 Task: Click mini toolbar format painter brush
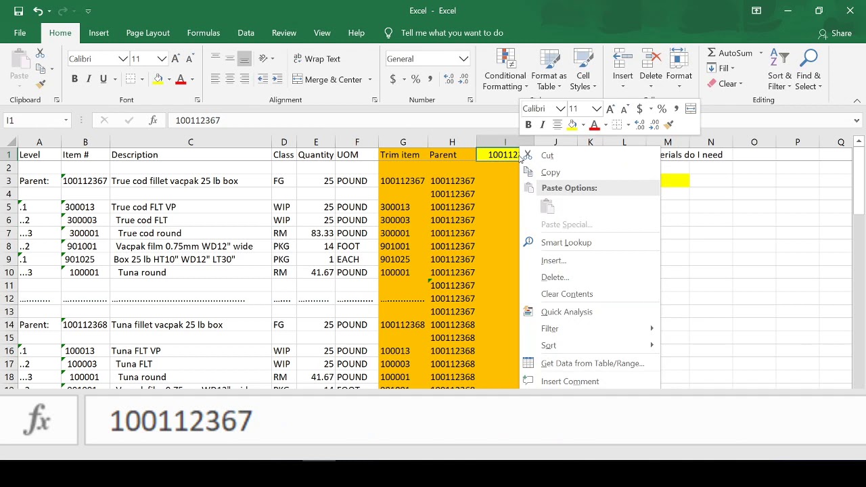coord(669,124)
